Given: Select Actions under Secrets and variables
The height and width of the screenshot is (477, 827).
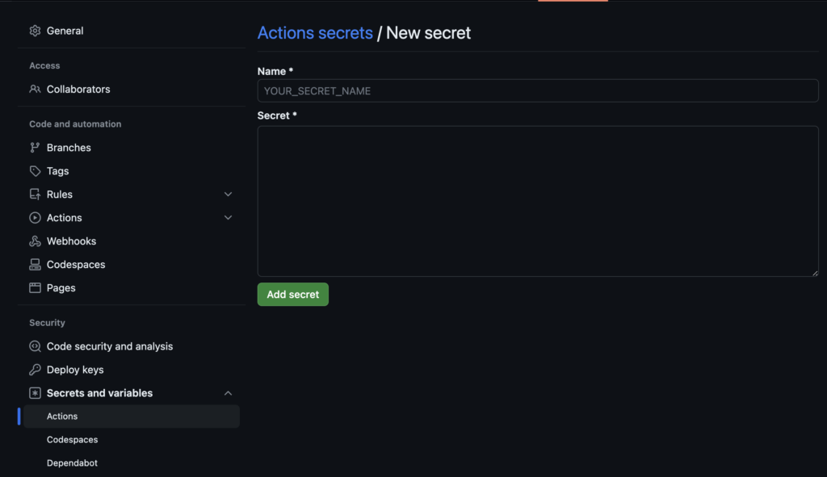Looking at the screenshot, I should [x=62, y=416].
